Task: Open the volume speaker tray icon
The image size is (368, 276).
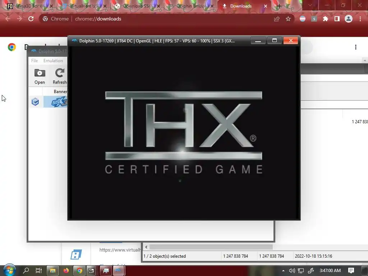Action: coord(292,271)
